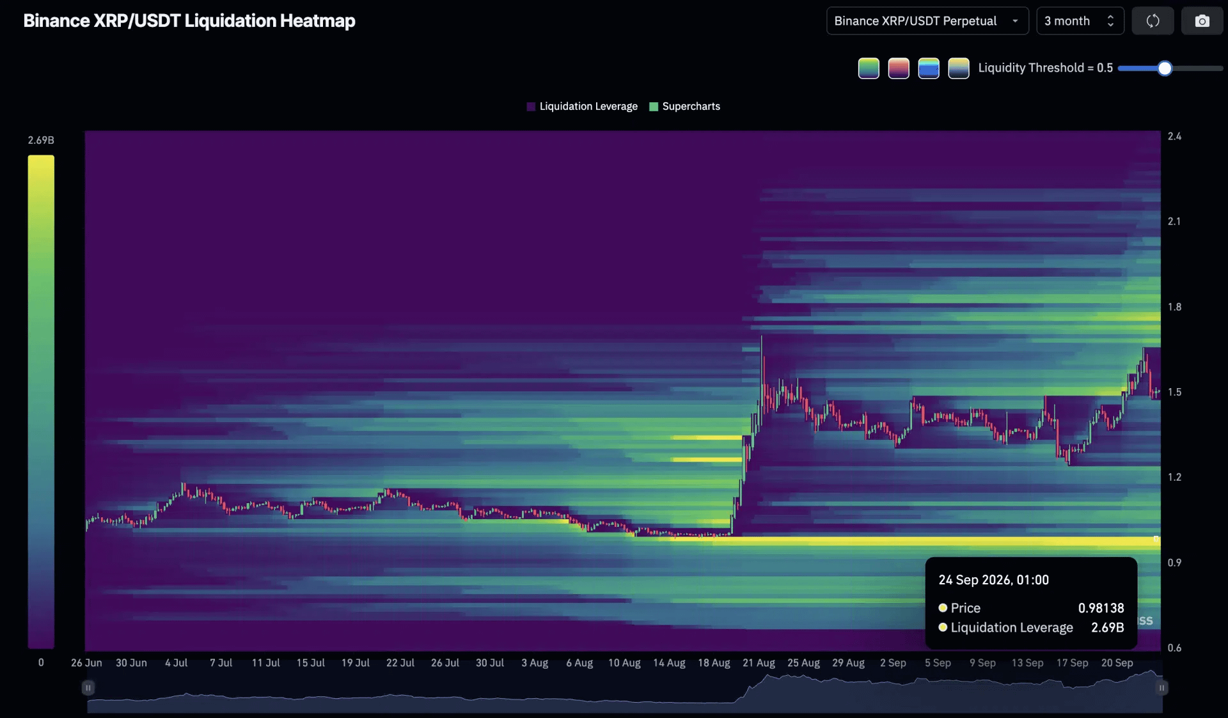Open the Binance XRP/USDT Perpetual dropdown
This screenshot has width=1228, height=718.
(927, 21)
